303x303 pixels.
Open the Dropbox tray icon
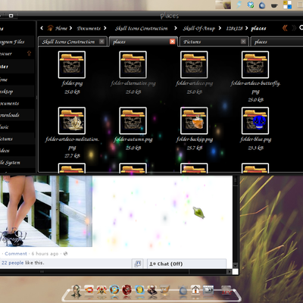(251, 5)
